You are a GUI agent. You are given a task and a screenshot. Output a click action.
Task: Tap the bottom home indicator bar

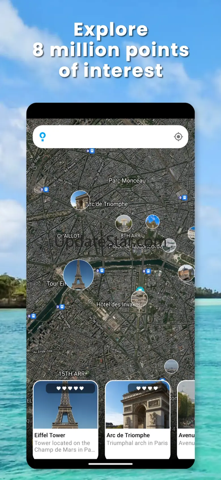(110, 464)
